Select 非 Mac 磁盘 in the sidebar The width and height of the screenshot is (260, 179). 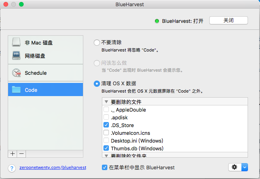click(45, 43)
